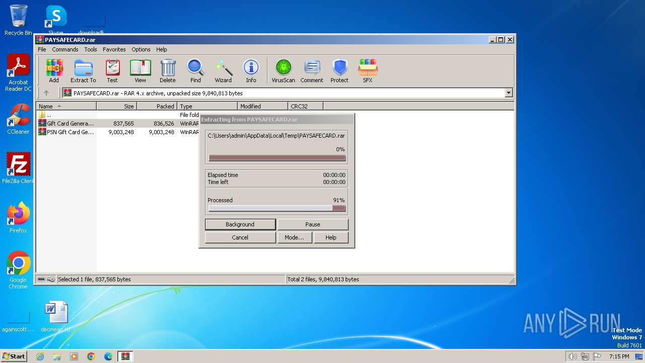Expand the archive path dropdown
645x363 pixels.
click(x=508, y=93)
